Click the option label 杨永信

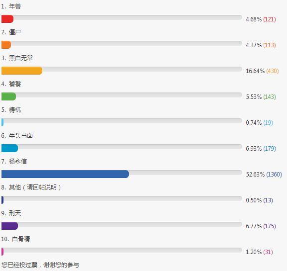[18, 162]
